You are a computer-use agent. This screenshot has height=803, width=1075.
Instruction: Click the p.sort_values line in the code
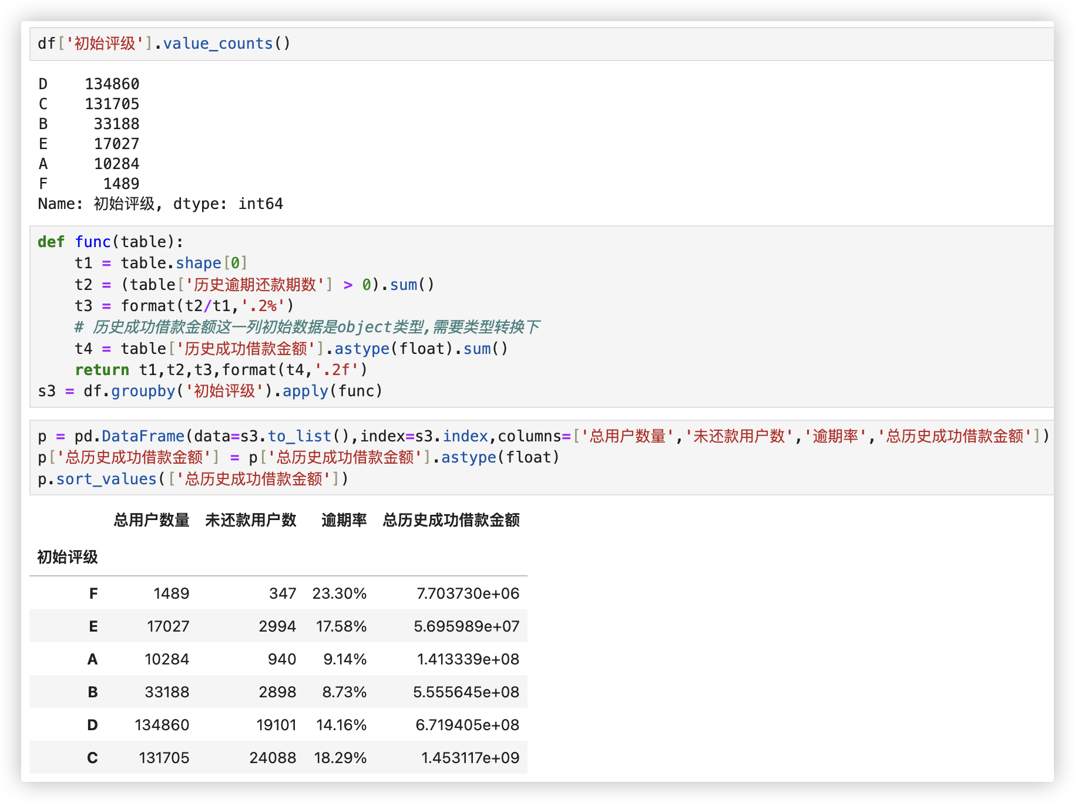[x=193, y=479]
